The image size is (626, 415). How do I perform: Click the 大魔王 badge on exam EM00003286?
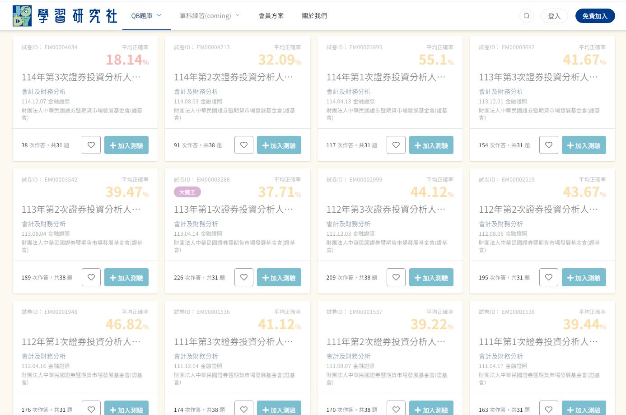pos(187,192)
